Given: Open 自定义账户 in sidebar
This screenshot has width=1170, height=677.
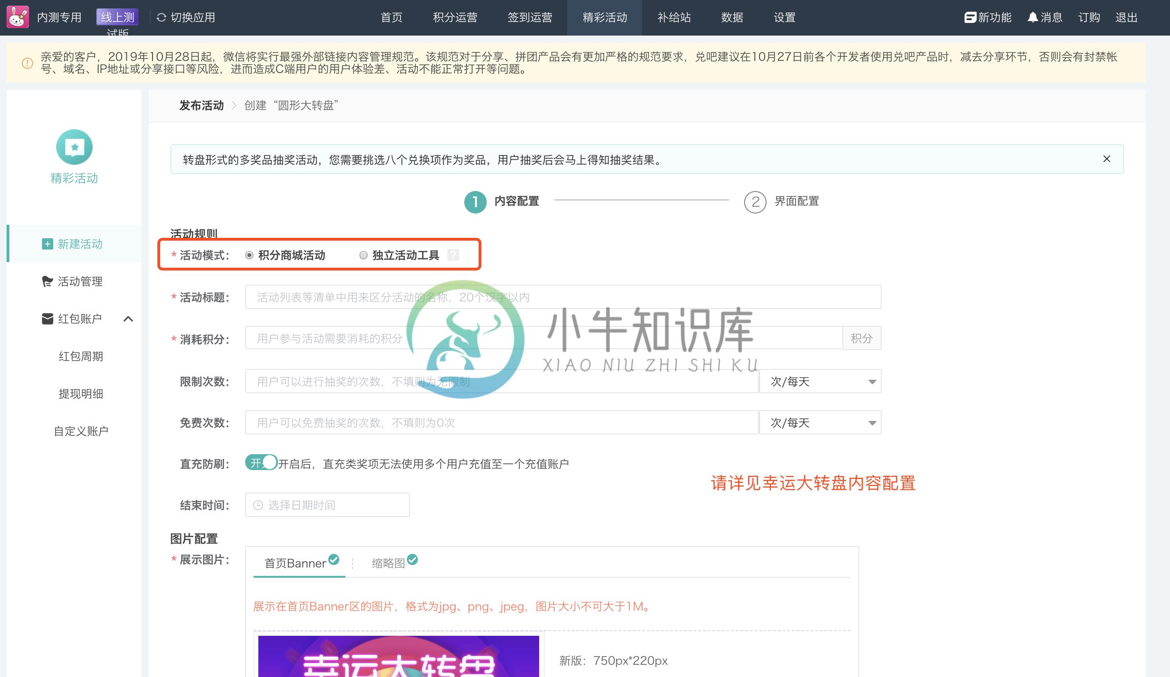Looking at the screenshot, I should click(x=81, y=431).
